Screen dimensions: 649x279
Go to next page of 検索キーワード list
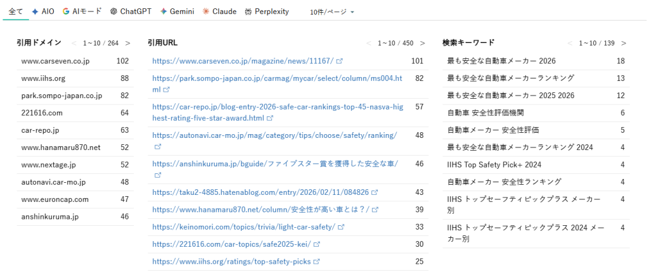pos(624,43)
